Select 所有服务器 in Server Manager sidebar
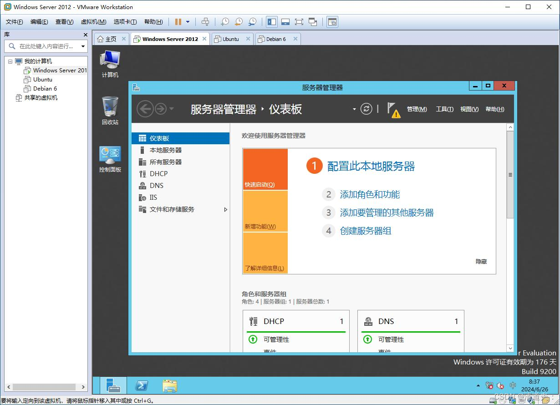 [180, 162]
